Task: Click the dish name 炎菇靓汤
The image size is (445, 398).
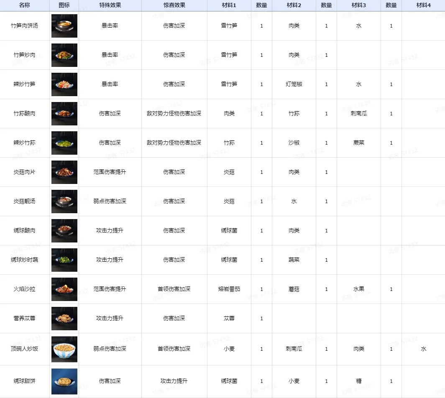Action: click(x=24, y=201)
